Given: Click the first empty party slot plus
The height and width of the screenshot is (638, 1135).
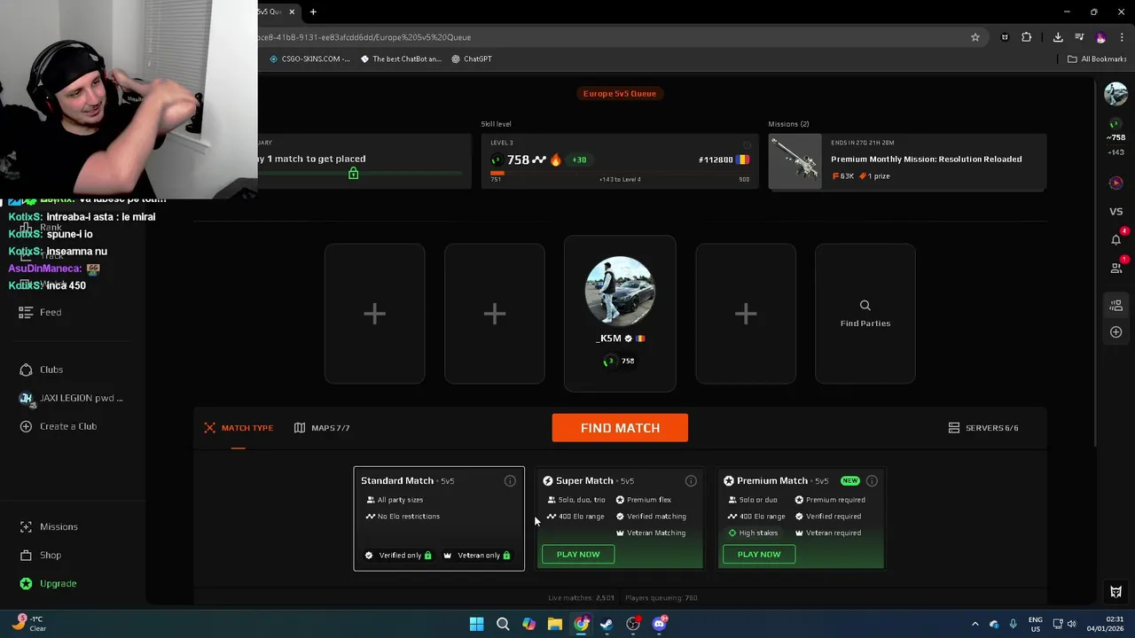Looking at the screenshot, I should [x=374, y=314].
